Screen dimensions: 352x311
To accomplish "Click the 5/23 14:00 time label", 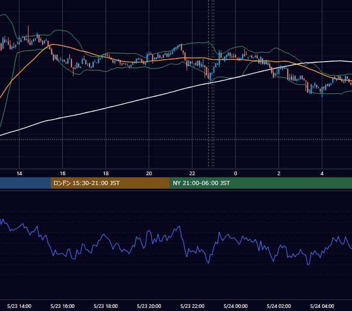I will (x=19, y=306).
